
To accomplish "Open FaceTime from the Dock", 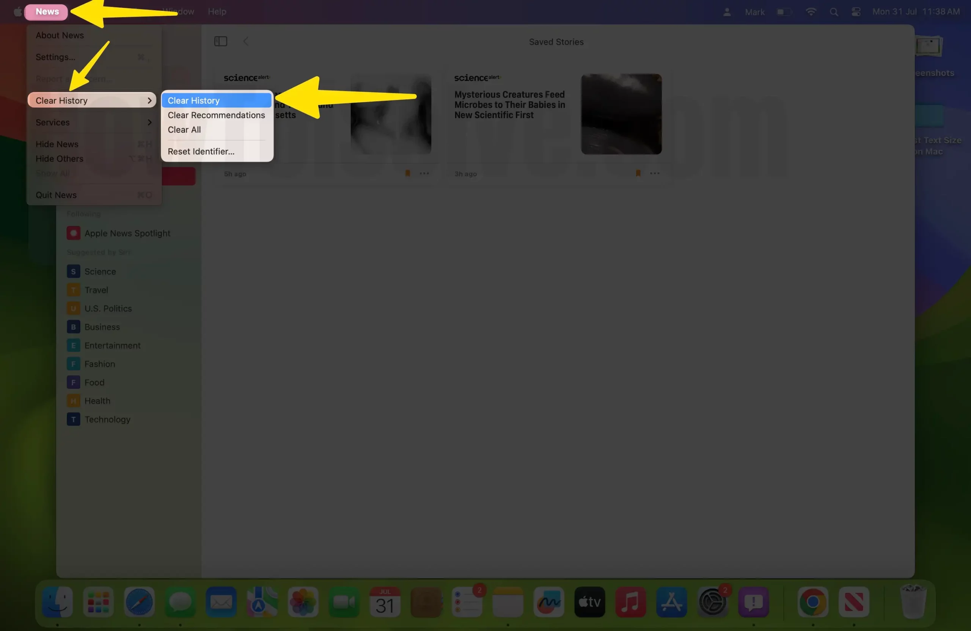I will (x=344, y=602).
